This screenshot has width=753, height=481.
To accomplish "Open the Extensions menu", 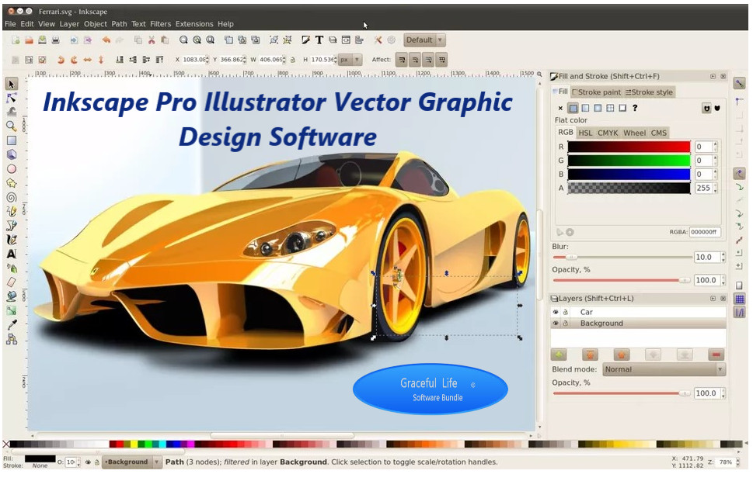I will (194, 24).
